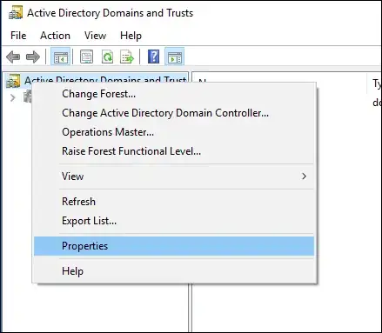Screen dimensions: 382x333
Task: Click the Export List toolbar icon
Action: click(127, 57)
